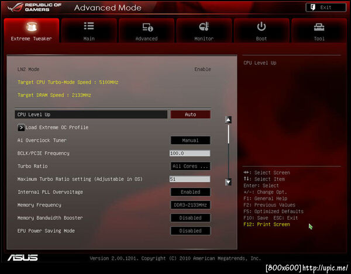Click the scroll down arrow
351x274 pixels.
point(228,182)
